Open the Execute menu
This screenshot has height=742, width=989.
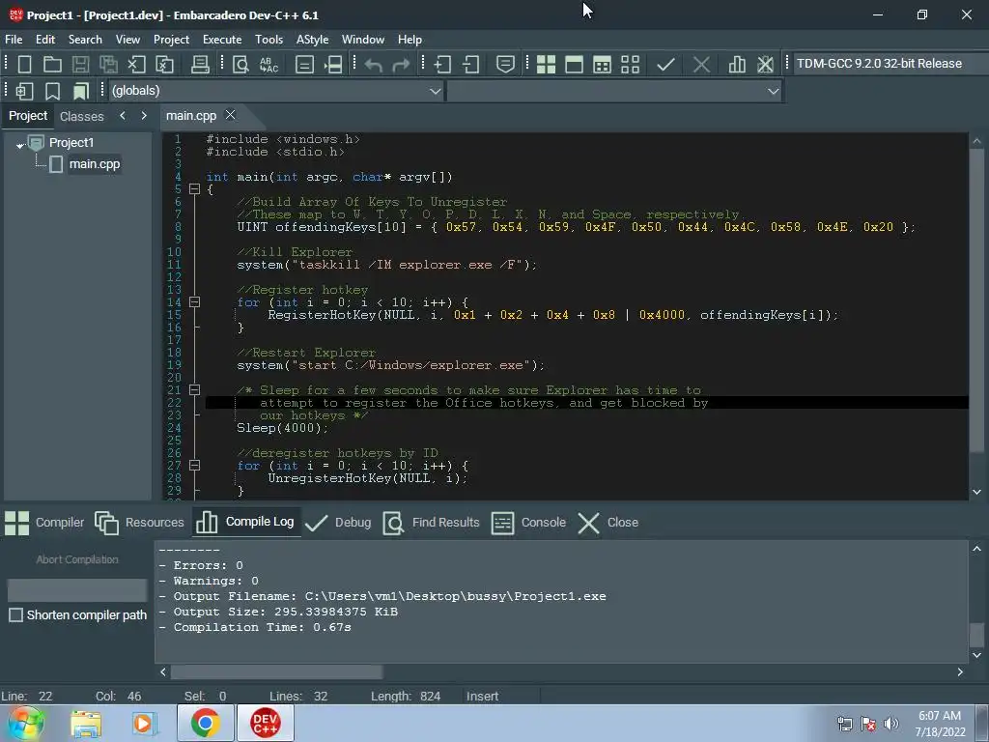point(222,39)
